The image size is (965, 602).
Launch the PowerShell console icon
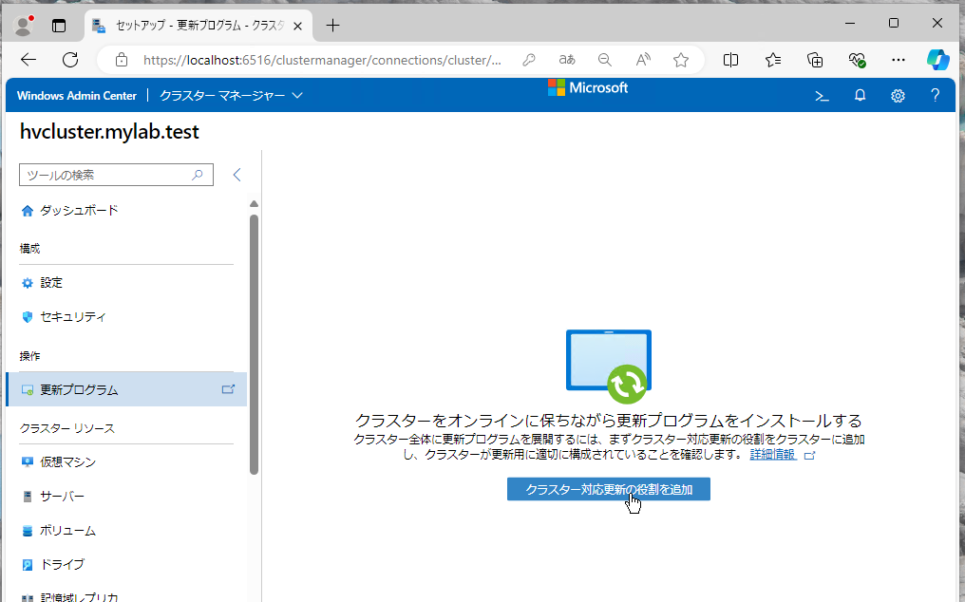tap(821, 95)
